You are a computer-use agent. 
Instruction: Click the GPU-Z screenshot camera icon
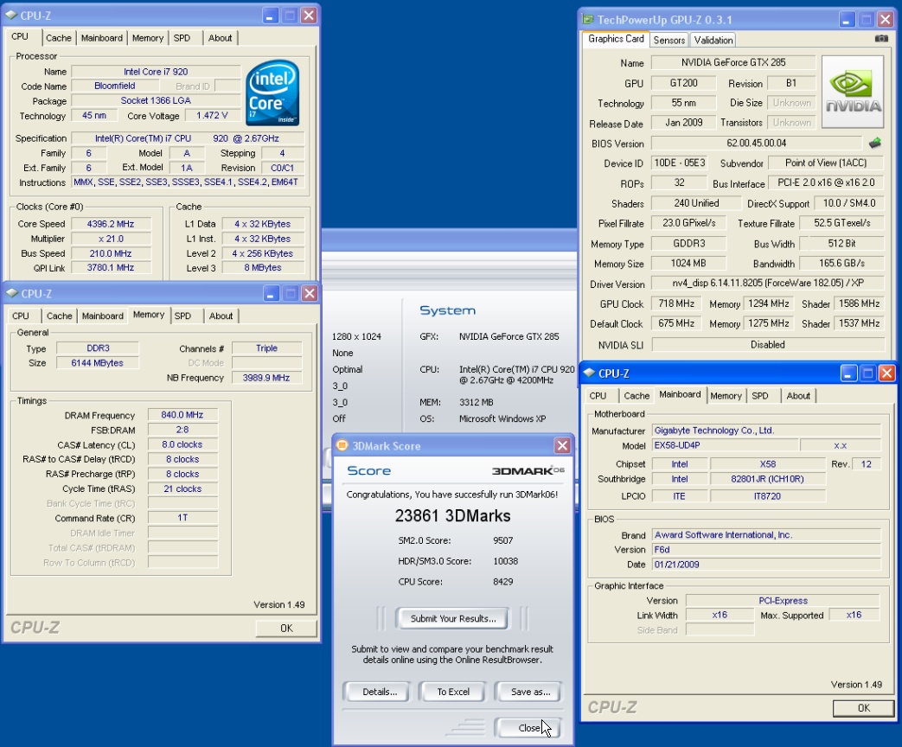(880, 39)
